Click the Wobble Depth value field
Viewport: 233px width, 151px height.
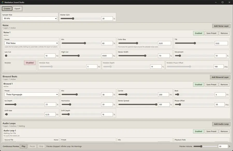pos(156,66)
